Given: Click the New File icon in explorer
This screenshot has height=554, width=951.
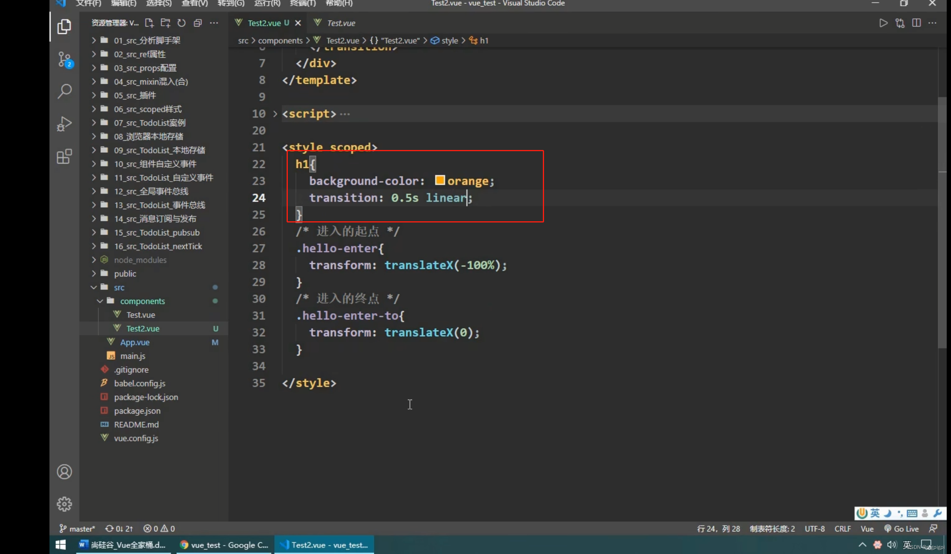Looking at the screenshot, I should (x=149, y=23).
